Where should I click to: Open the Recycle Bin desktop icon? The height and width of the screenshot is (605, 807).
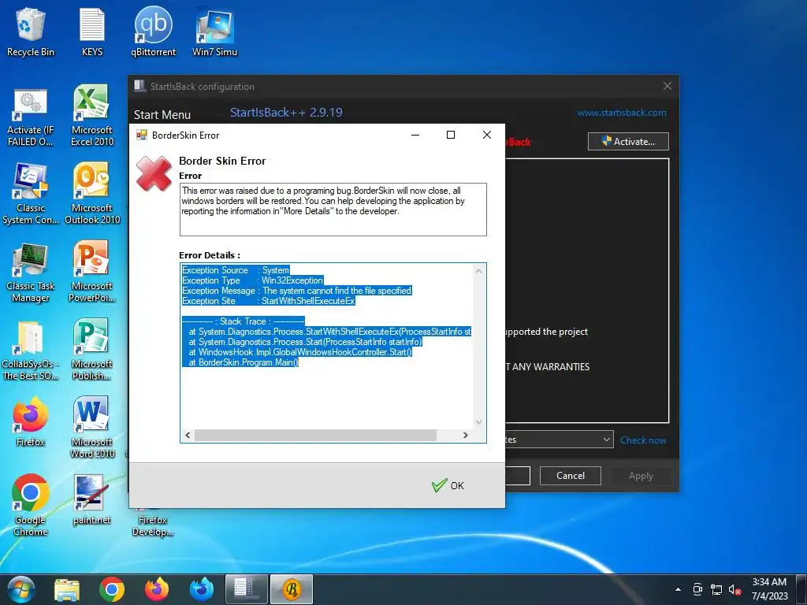[31, 32]
